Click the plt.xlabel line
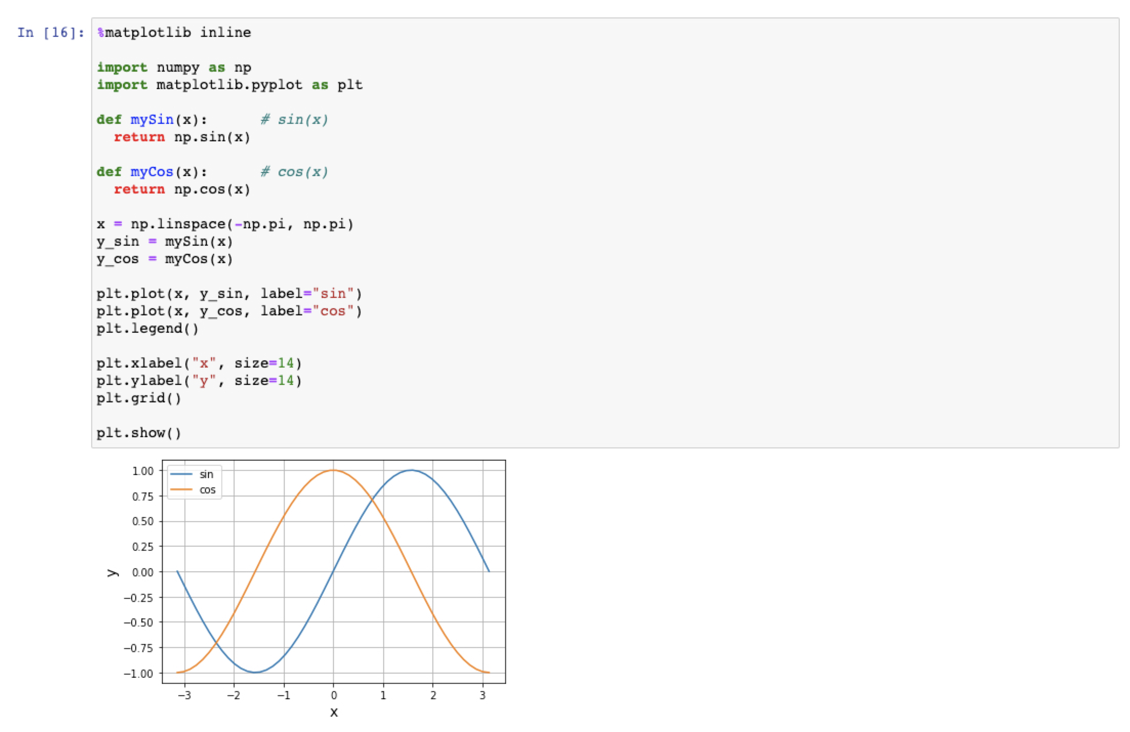 tap(199, 363)
